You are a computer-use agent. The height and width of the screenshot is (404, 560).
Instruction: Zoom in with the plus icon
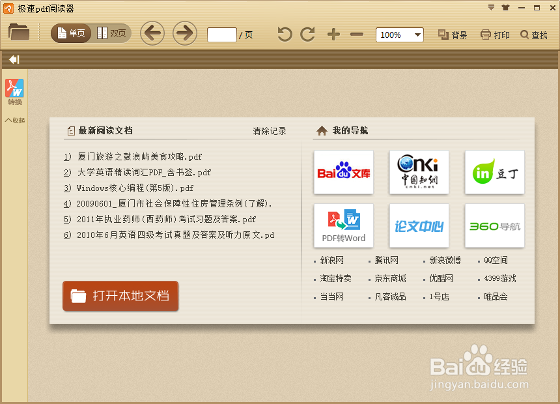pos(333,35)
